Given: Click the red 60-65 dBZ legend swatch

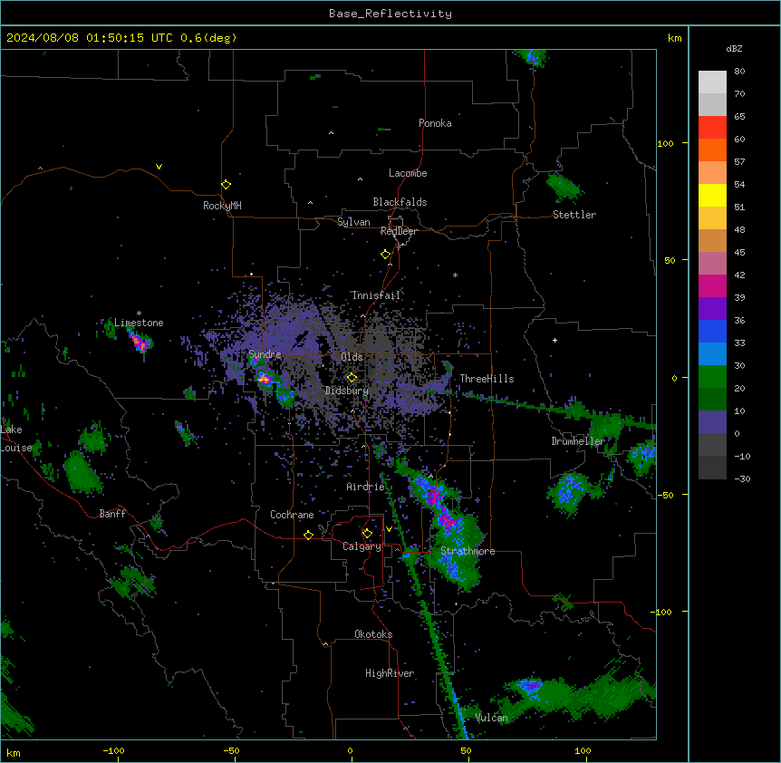Looking at the screenshot, I should (x=712, y=127).
